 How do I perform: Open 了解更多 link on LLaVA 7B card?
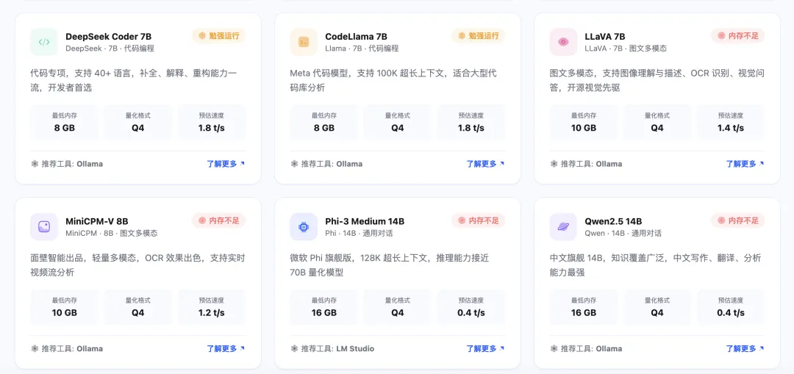pos(744,164)
